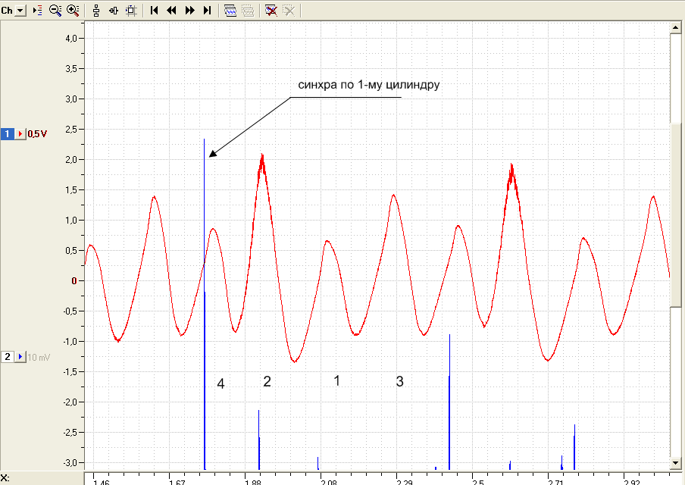Expand channel 1 red arrow button
685x485 pixels.
tap(20, 133)
